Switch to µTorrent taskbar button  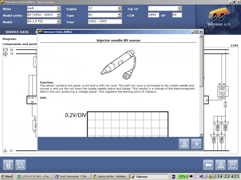click(x=35, y=176)
